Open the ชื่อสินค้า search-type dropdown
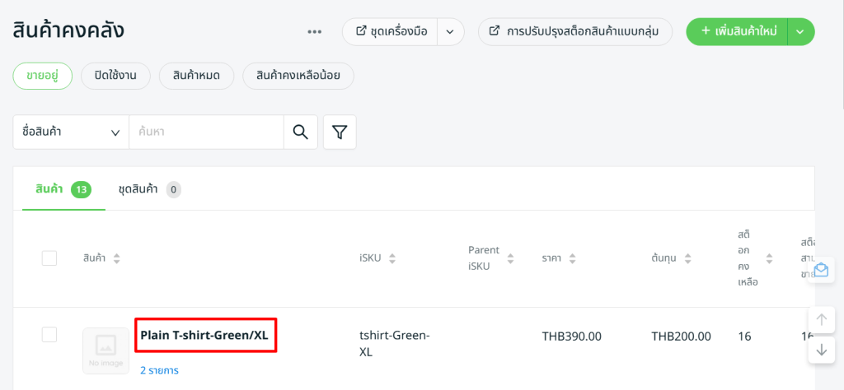The height and width of the screenshot is (390, 844). pyautogui.click(x=71, y=132)
